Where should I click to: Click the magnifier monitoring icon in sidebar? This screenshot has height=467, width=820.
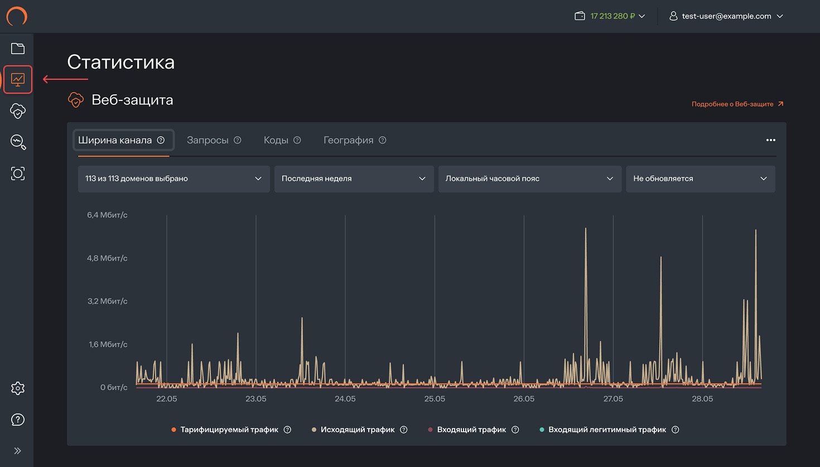tap(18, 142)
